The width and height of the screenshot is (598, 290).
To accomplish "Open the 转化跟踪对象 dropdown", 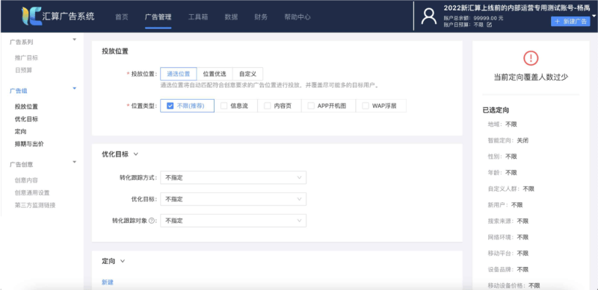I will click(x=233, y=221).
